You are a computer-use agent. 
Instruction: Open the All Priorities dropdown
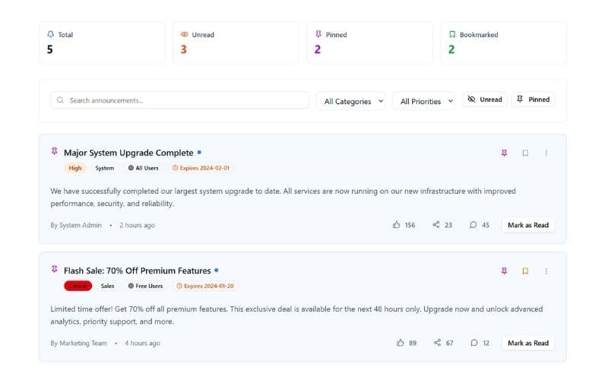[423, 101]
